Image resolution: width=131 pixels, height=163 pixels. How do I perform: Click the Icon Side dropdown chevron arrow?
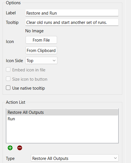click(54, 60)
